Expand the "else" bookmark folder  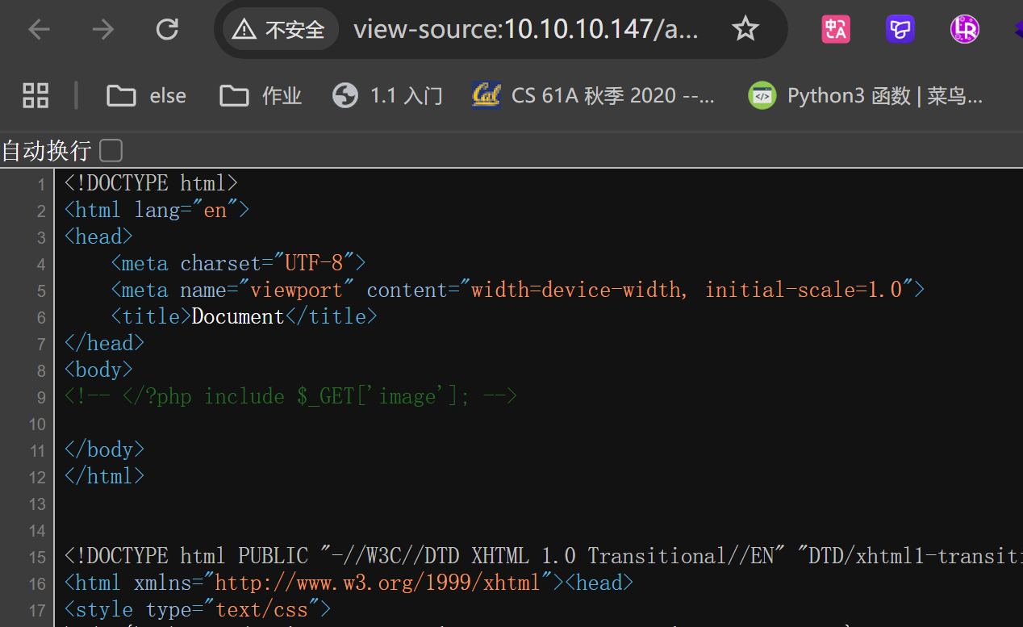pyautogui.click(x=147, y=96)
